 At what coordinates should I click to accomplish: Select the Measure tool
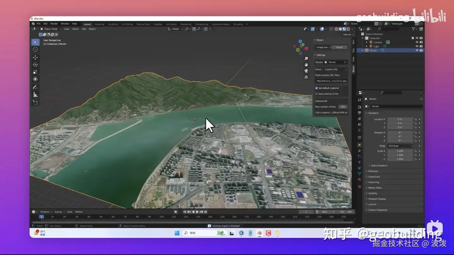coord(35,95)
